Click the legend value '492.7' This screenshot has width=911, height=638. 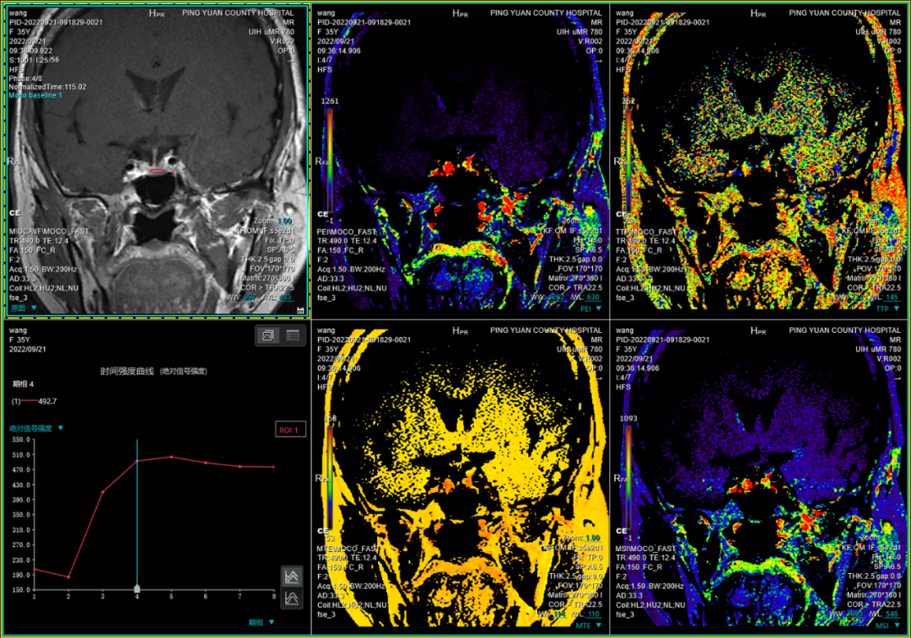(47, 401)
